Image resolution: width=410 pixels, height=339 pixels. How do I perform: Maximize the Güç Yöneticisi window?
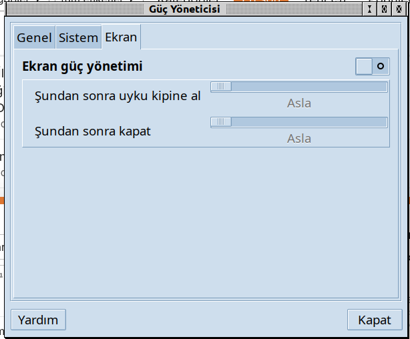coord(384,9)
